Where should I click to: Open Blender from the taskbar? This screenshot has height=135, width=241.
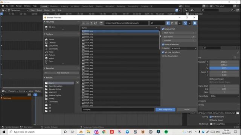click(x=81, y=132)
